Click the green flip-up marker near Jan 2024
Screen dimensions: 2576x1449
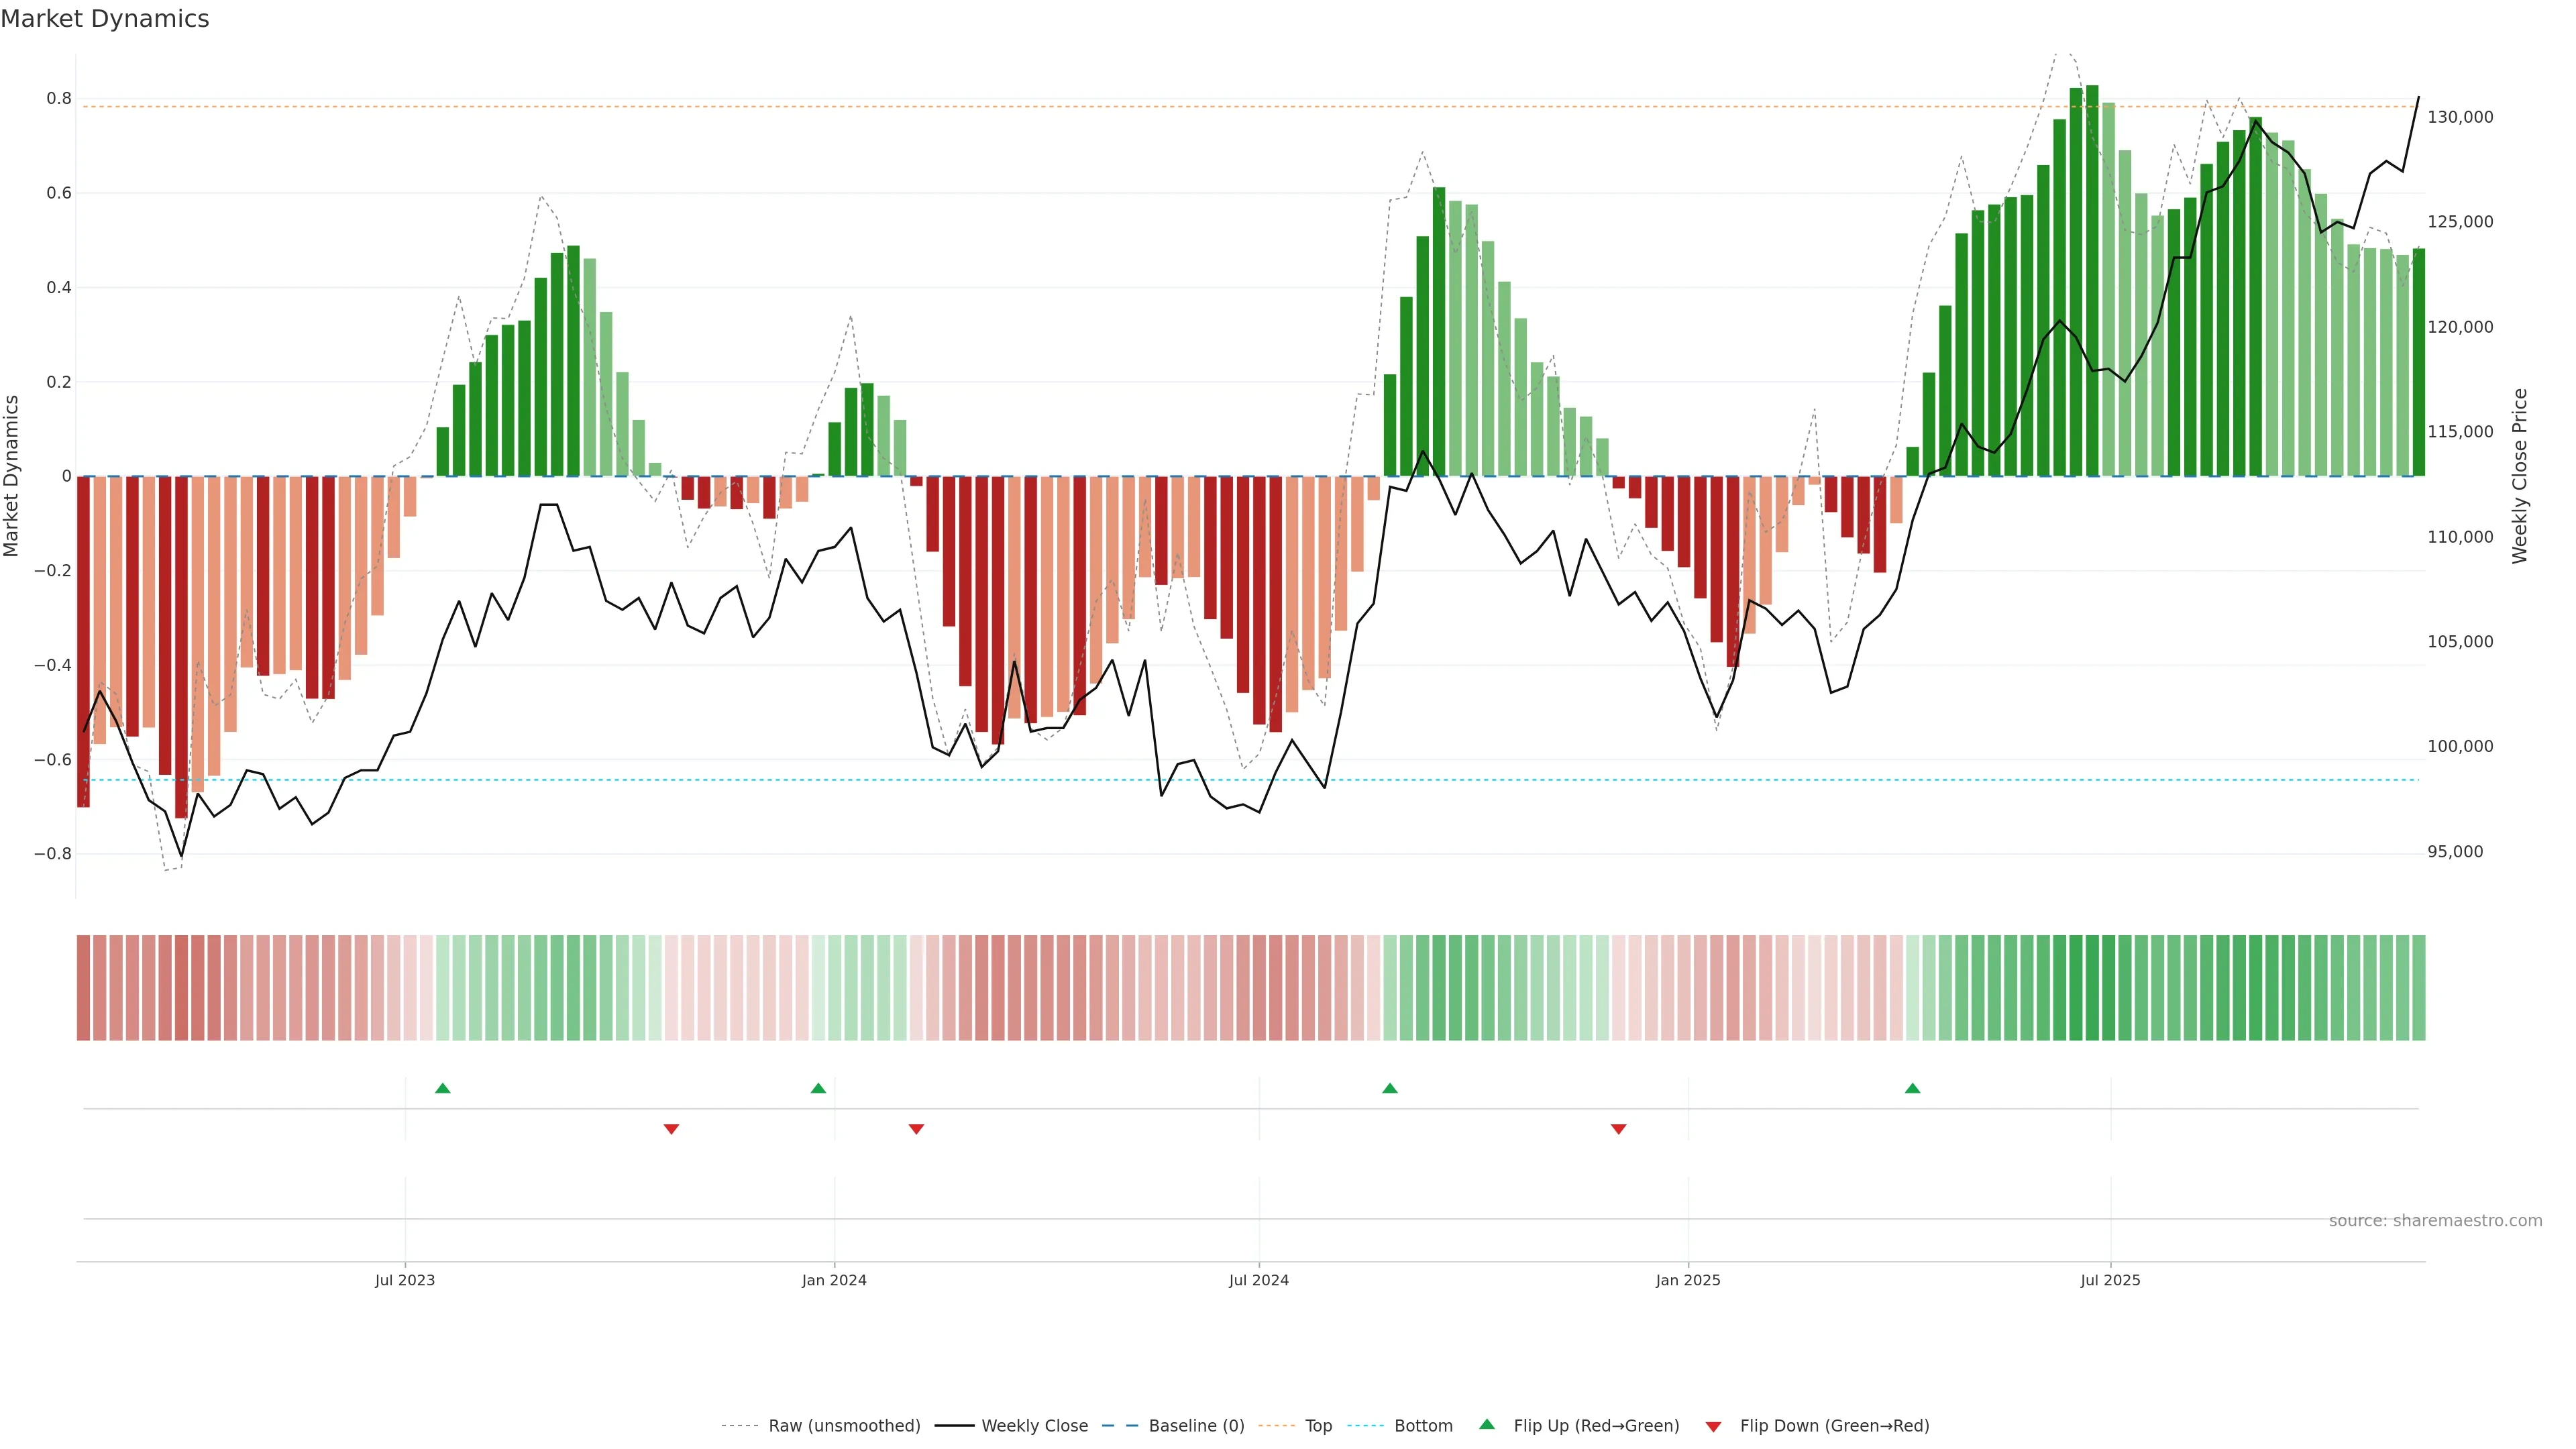818,1088
